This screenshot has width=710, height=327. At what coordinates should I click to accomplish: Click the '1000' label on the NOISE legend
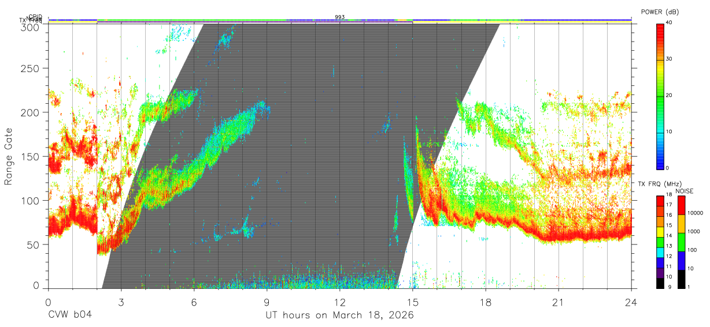(x=693, y=231)
